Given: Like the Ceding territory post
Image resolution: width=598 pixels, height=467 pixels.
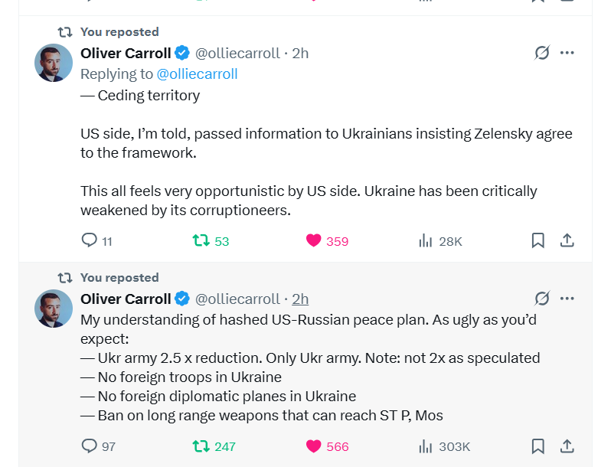Looking at the screenshot, I should [x=313, y=240].
